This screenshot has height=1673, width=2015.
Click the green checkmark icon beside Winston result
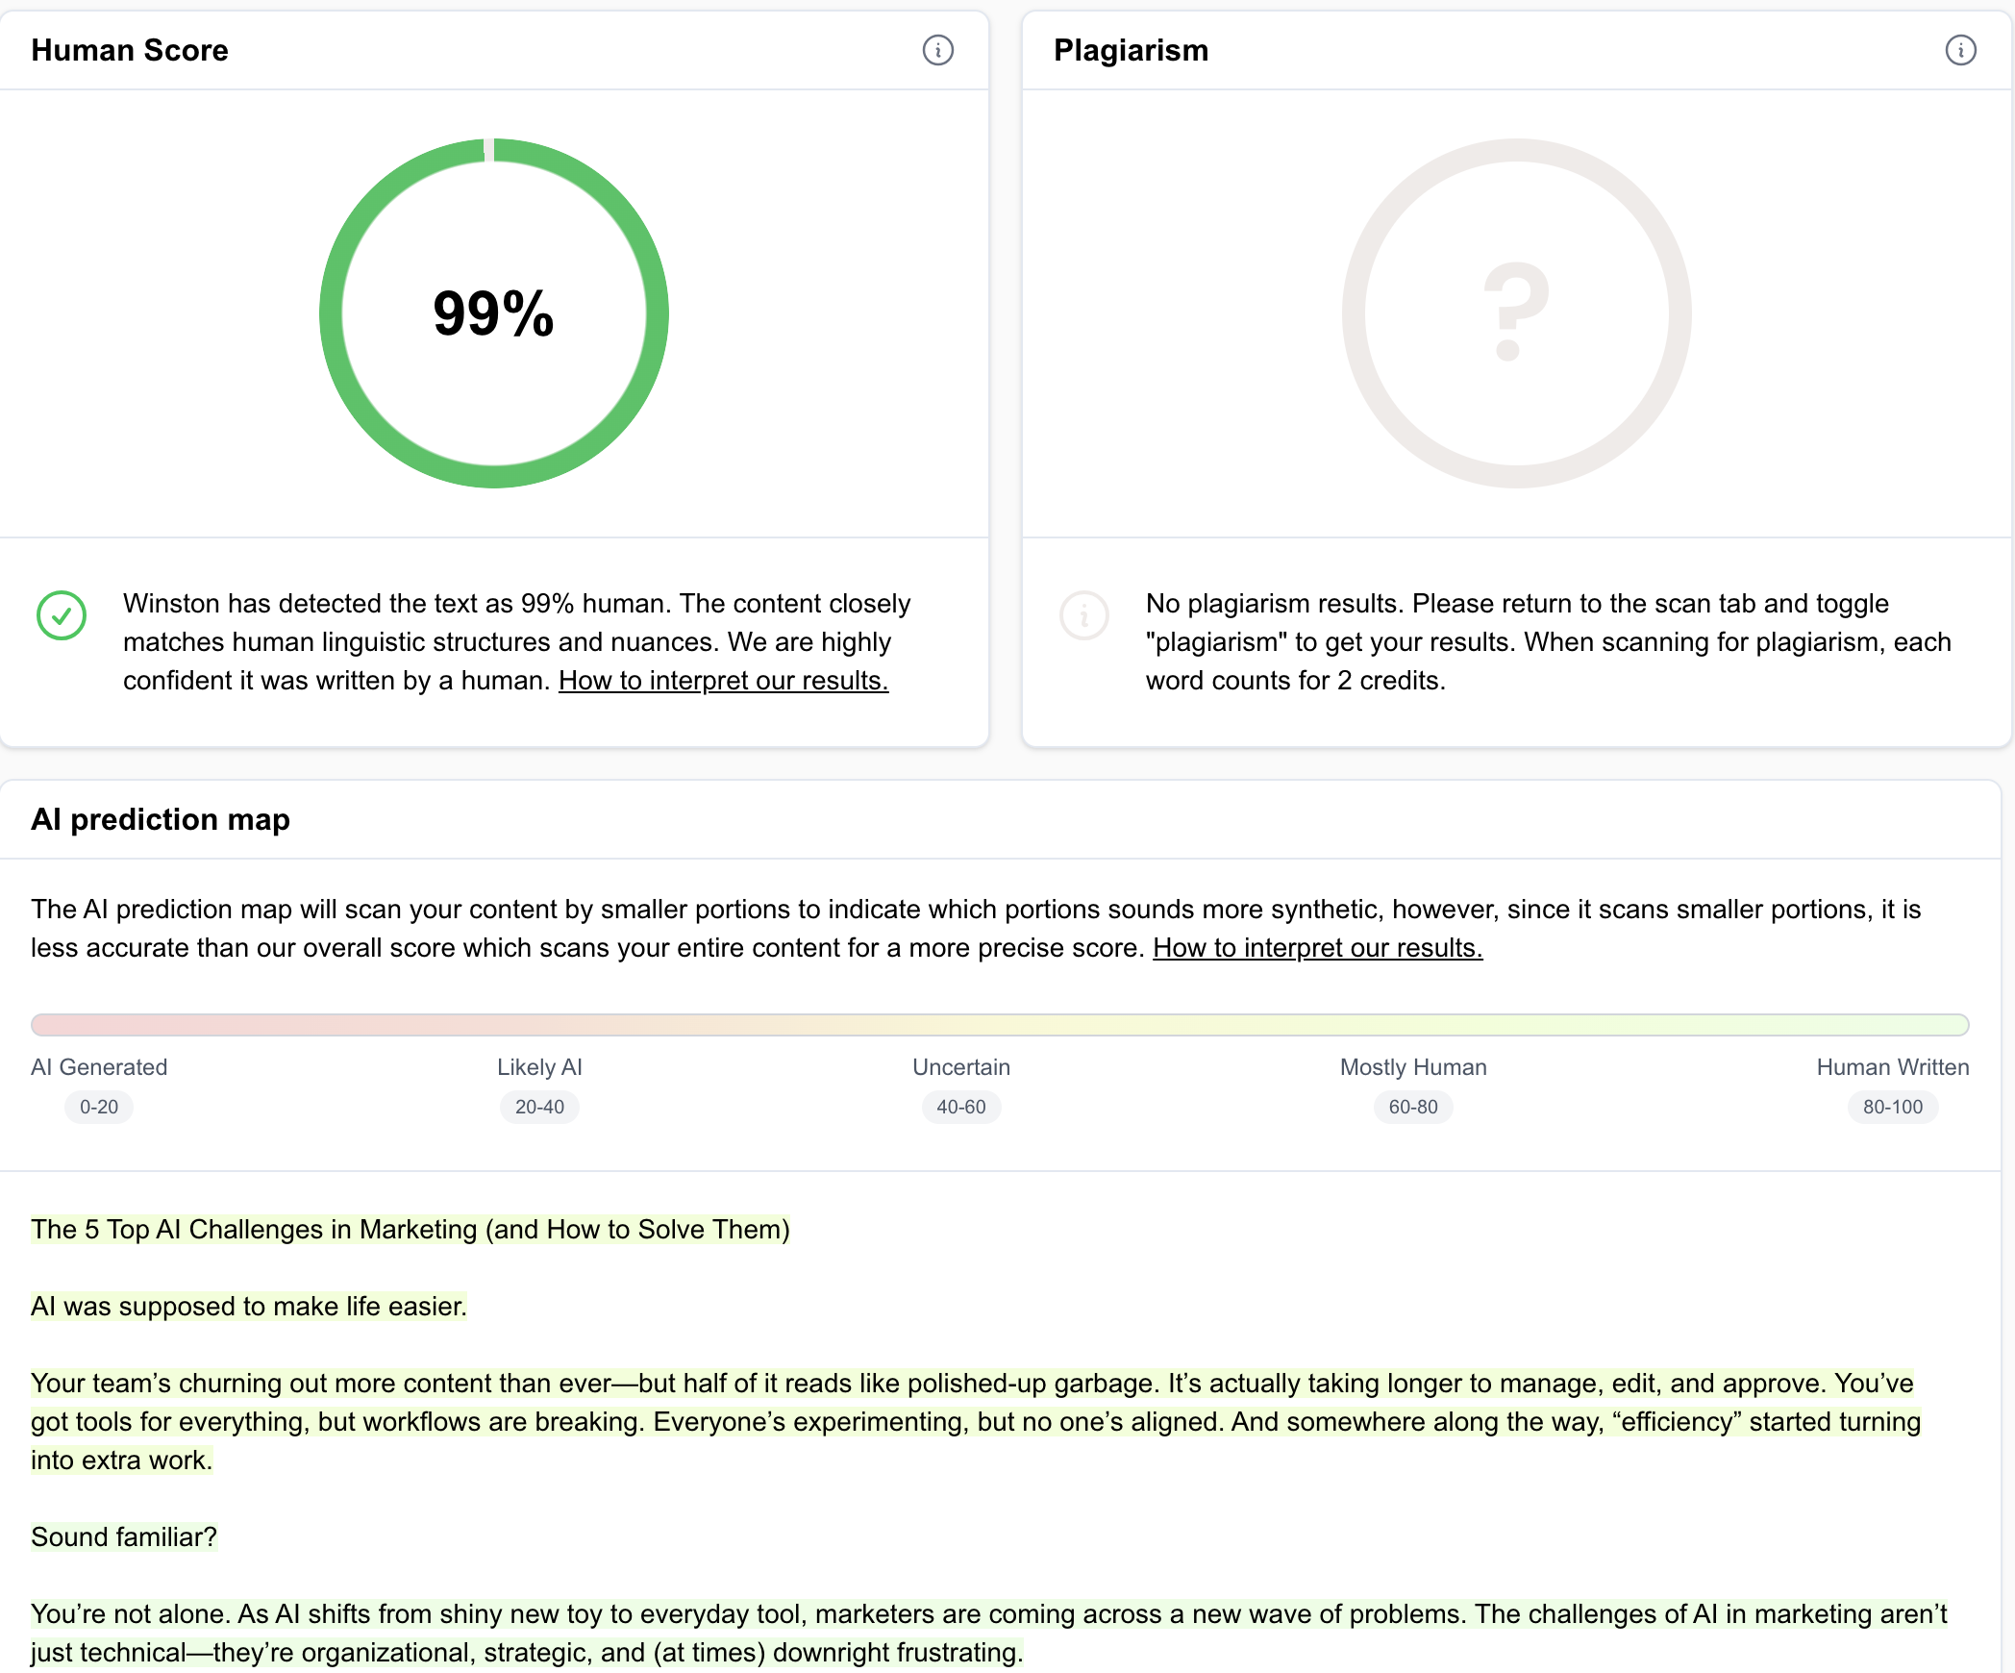(x=62, y=615)
